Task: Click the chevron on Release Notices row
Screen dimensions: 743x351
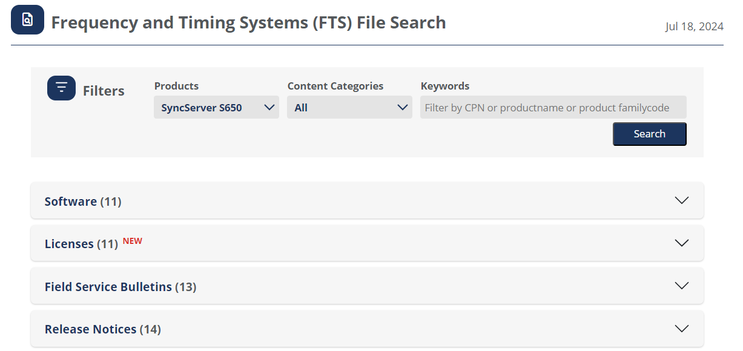Action: click(681, 329)
